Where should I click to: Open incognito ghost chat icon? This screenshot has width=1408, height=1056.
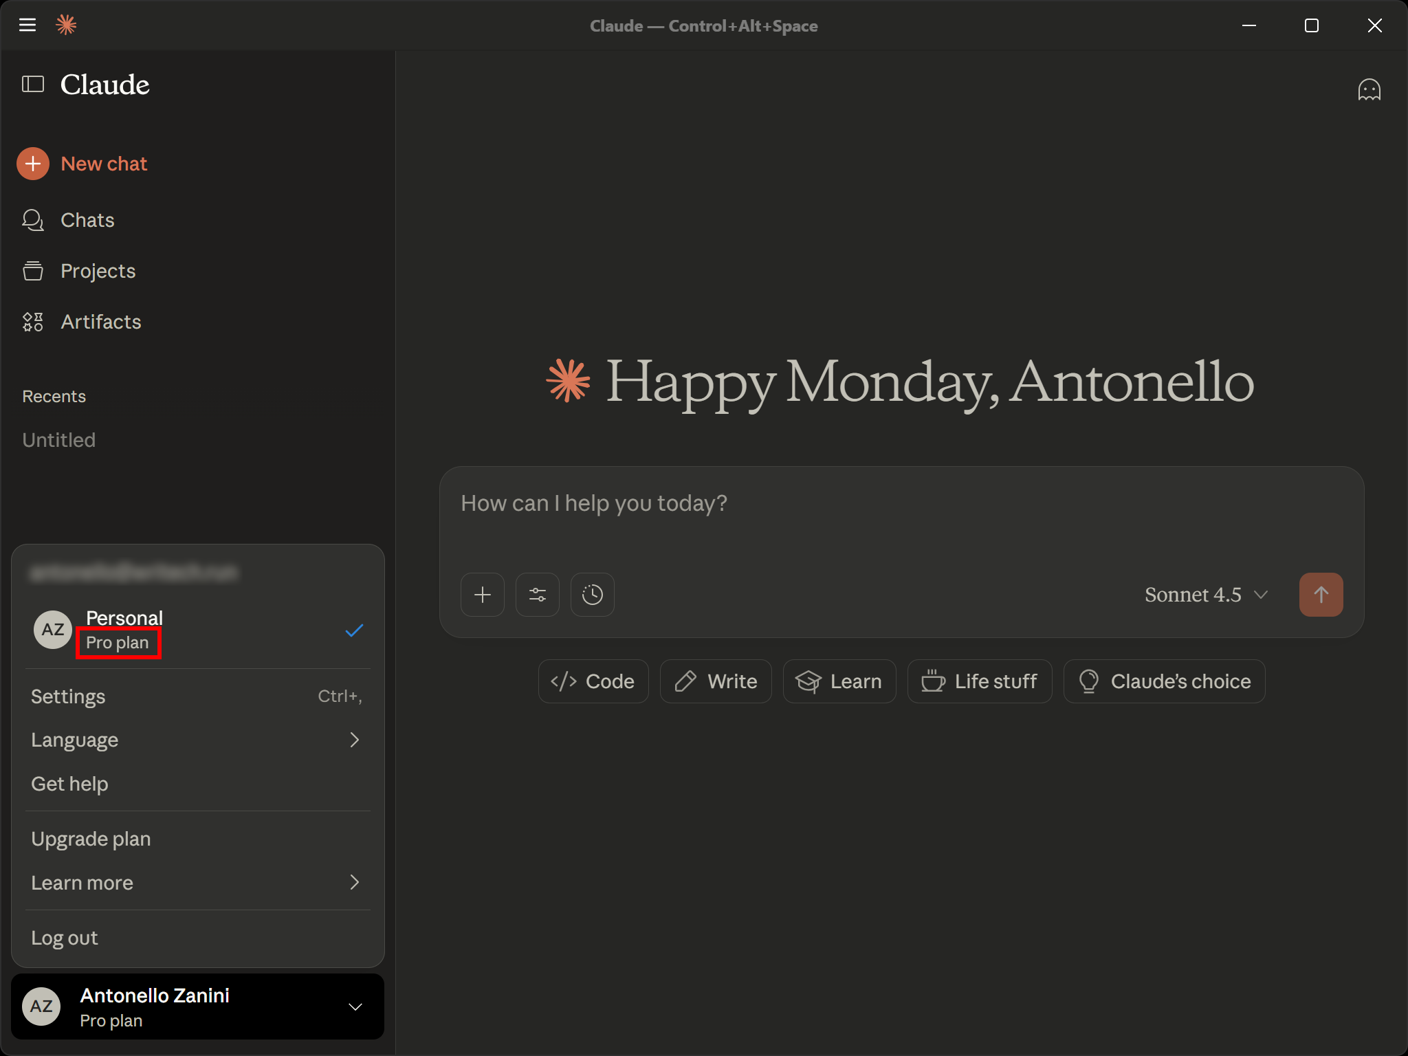point(1369,90)
